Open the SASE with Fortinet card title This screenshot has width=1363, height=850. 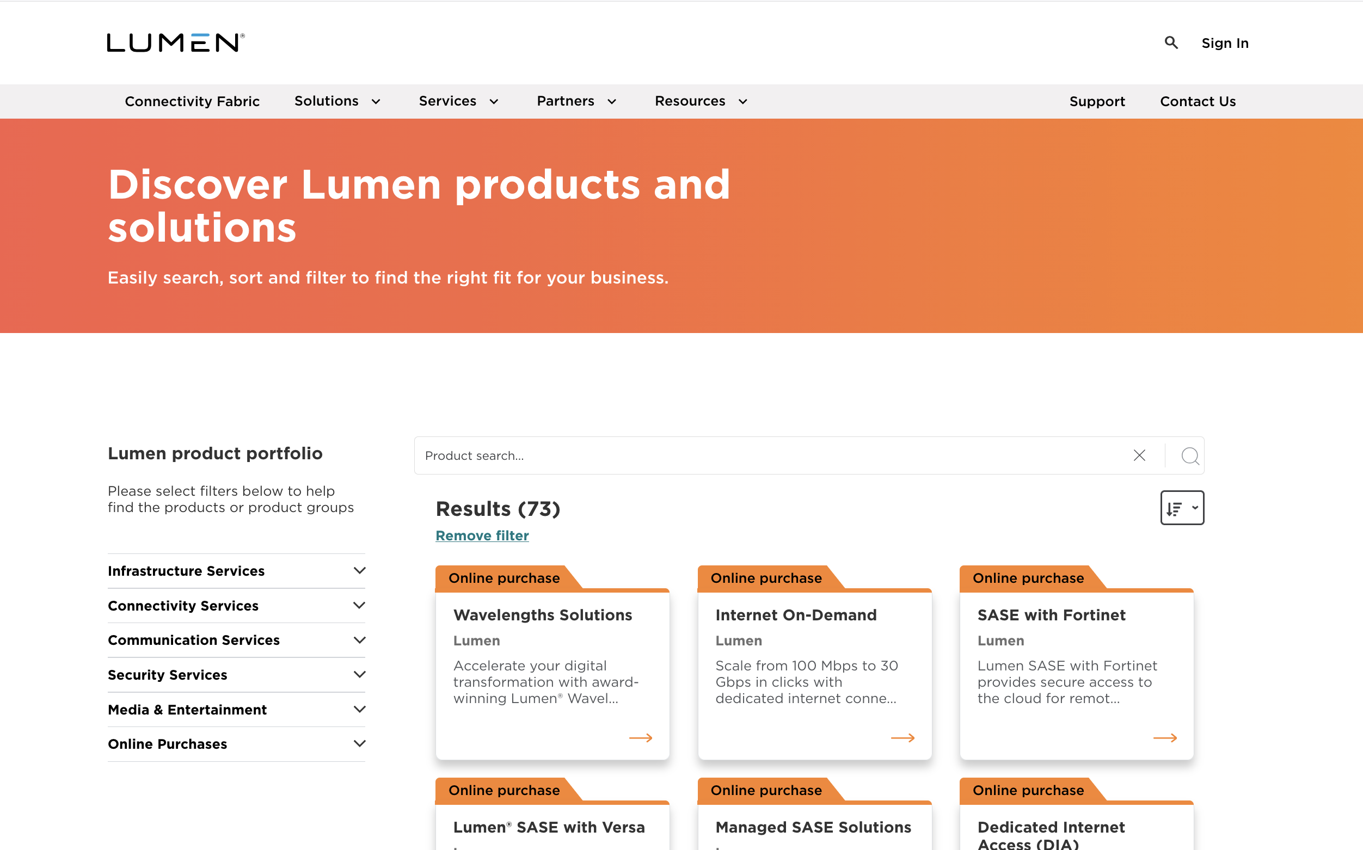click(1052, 615)
